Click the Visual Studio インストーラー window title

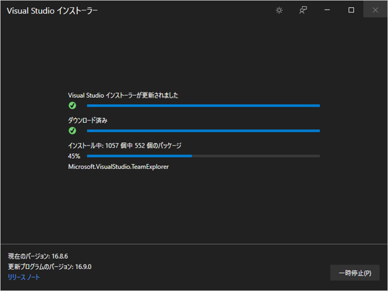click(x=52, y=10)
